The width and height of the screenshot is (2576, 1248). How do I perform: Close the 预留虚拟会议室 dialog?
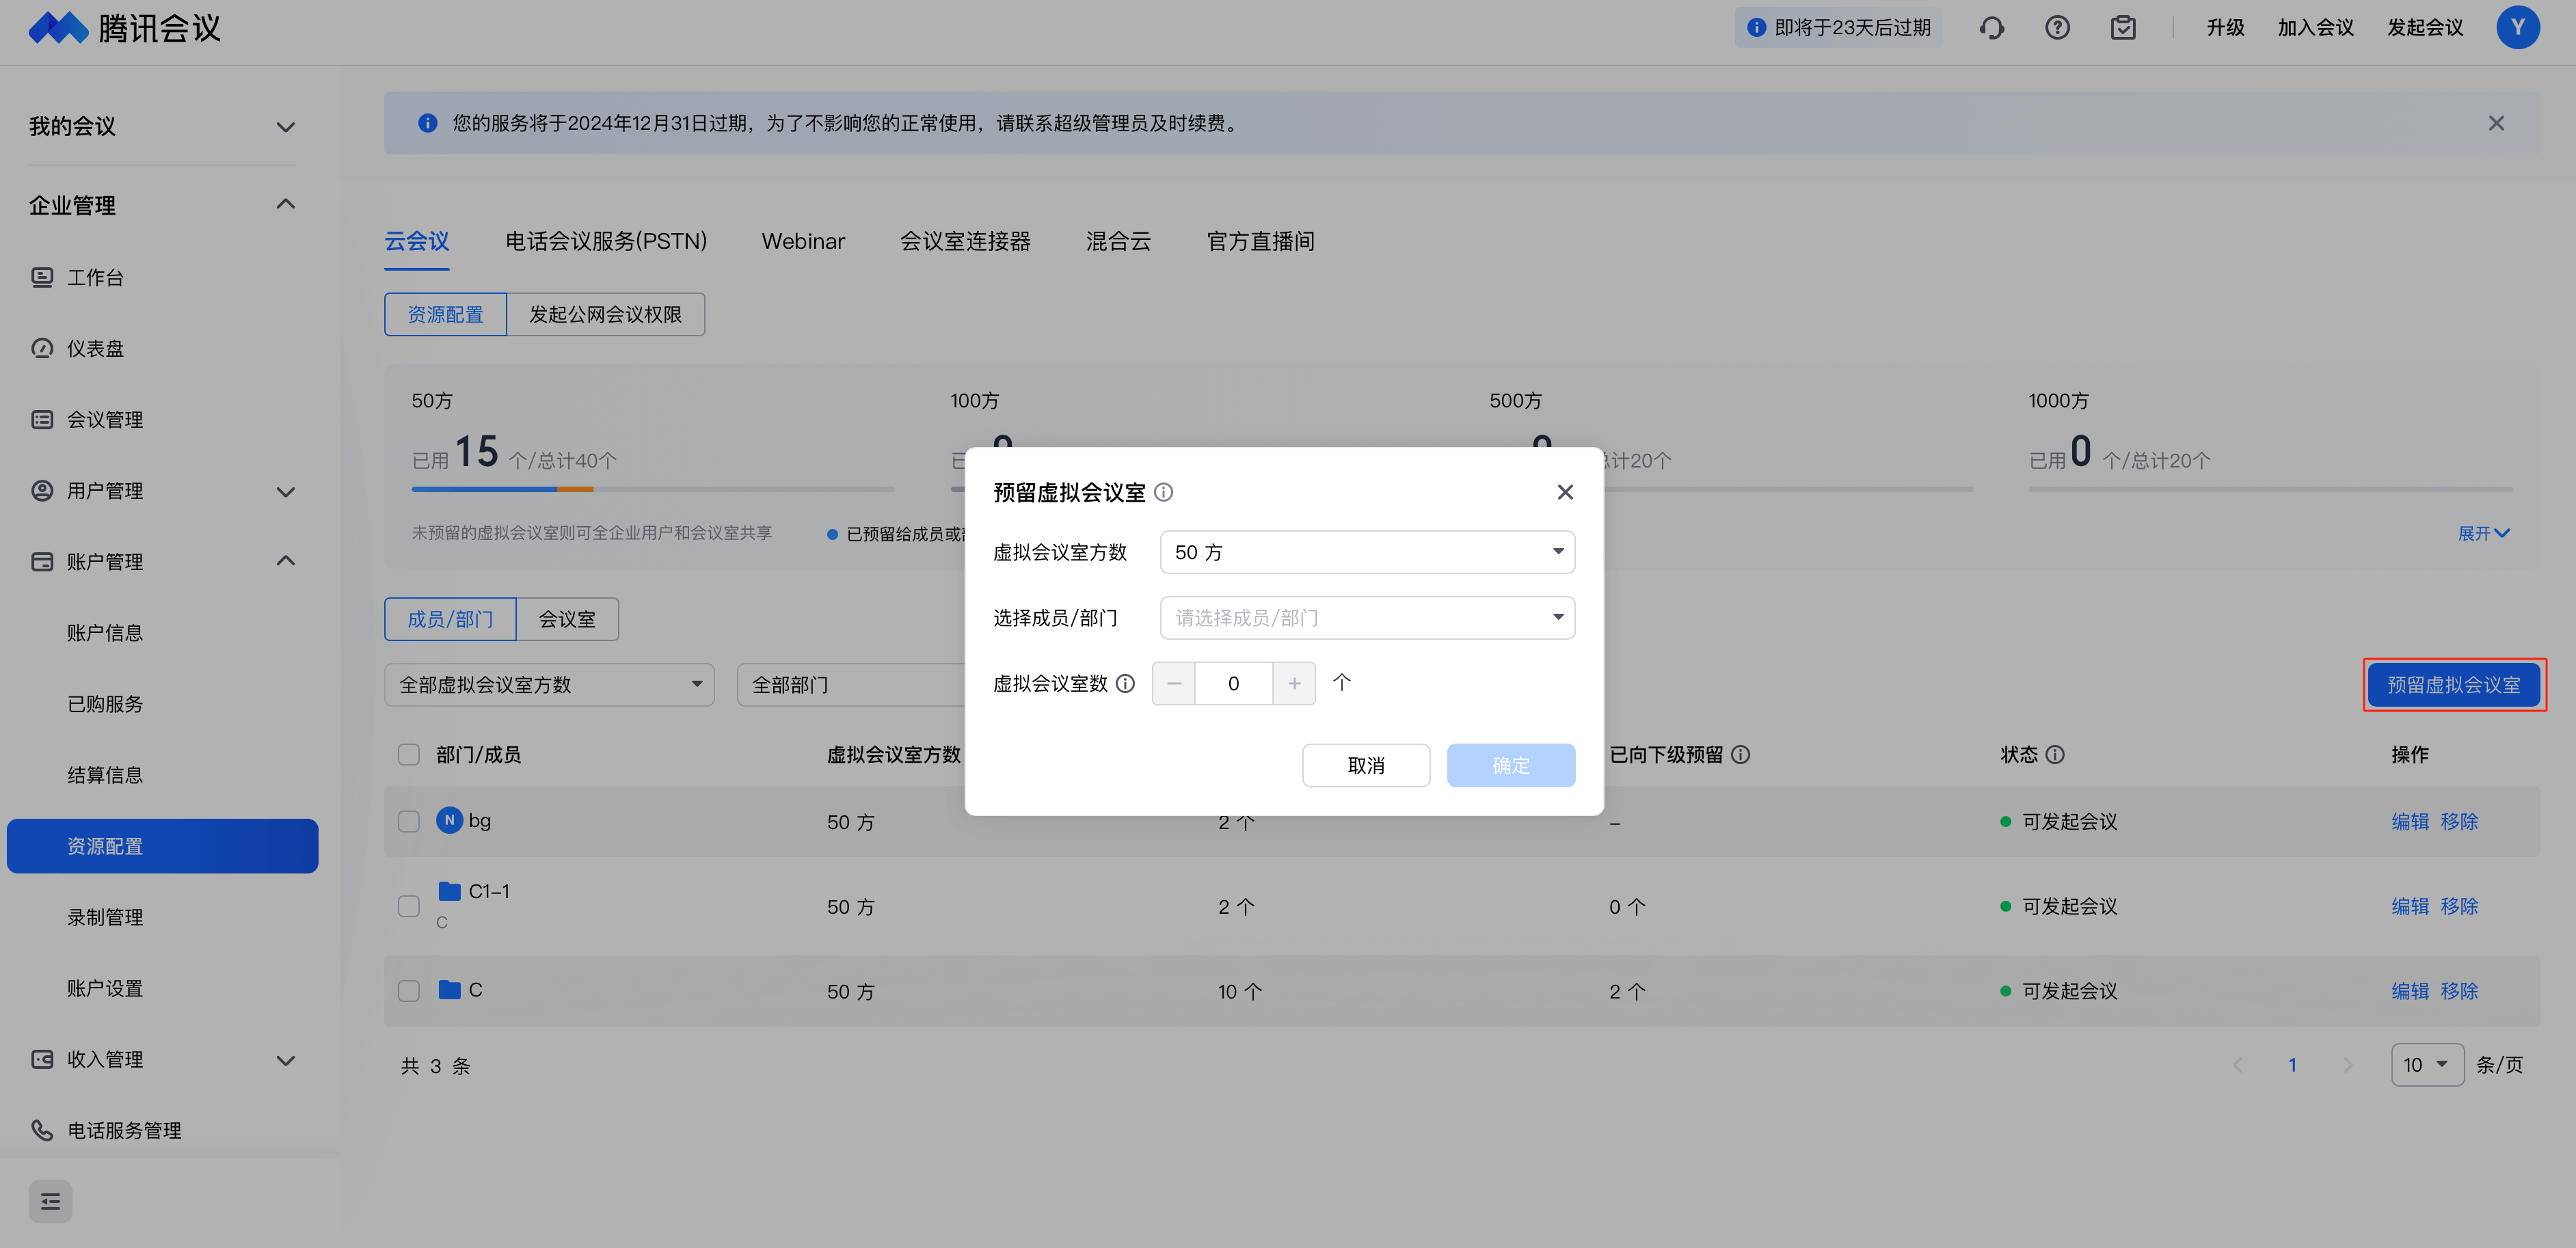[x=1565, y=492]
